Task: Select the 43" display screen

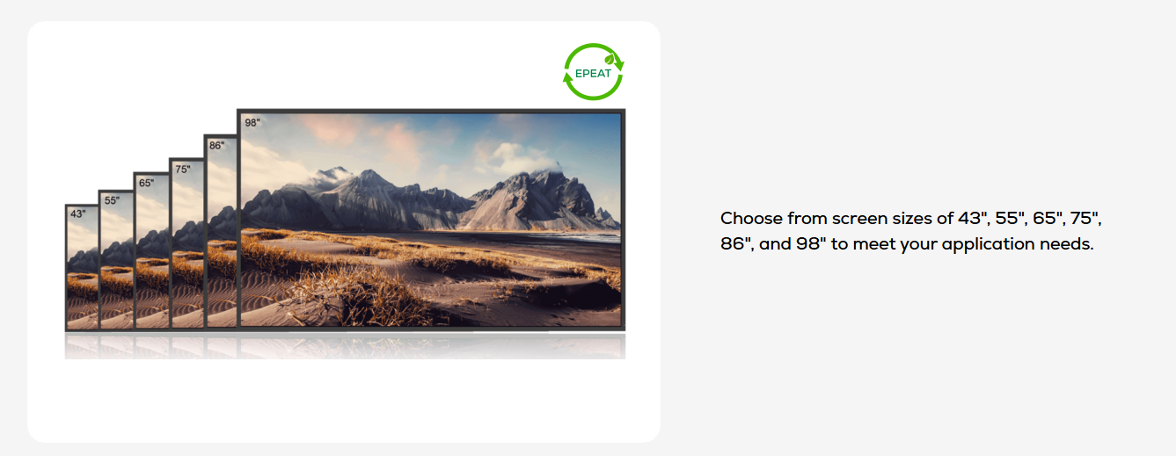Action: tap(82, 267)
